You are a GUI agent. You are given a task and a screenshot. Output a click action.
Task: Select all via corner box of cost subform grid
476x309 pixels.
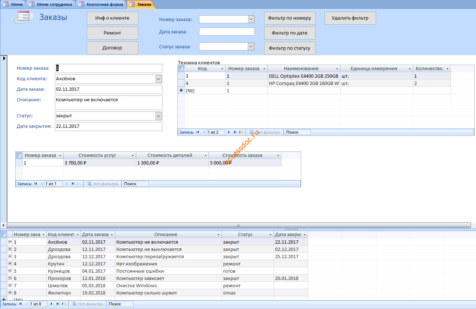tap(19, 155)
